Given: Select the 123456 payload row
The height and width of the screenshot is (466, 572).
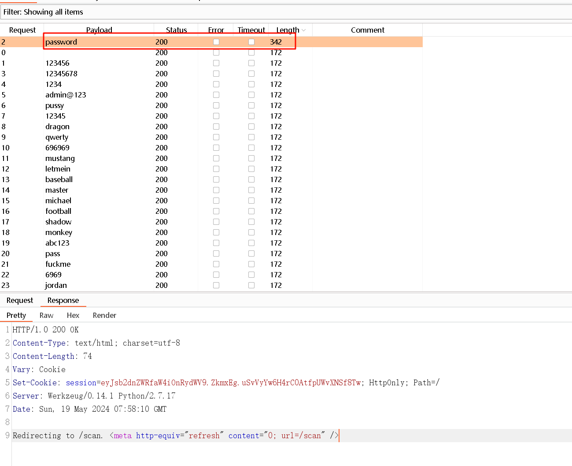Looking at the screenshot, I should click(x=211, y=63).
